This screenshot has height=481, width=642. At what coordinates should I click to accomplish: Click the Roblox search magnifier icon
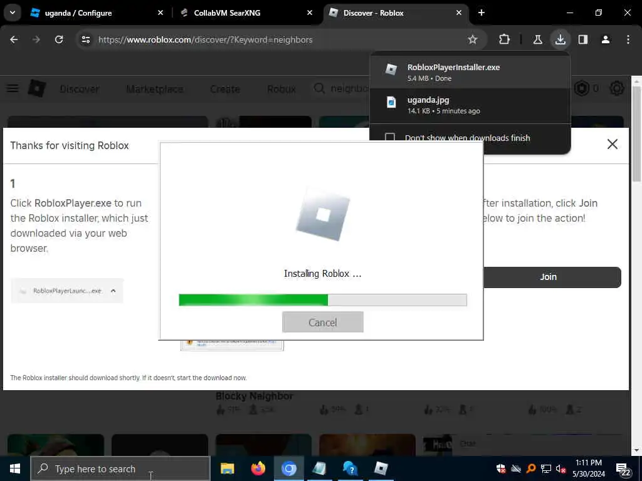(x=319, y=88)
